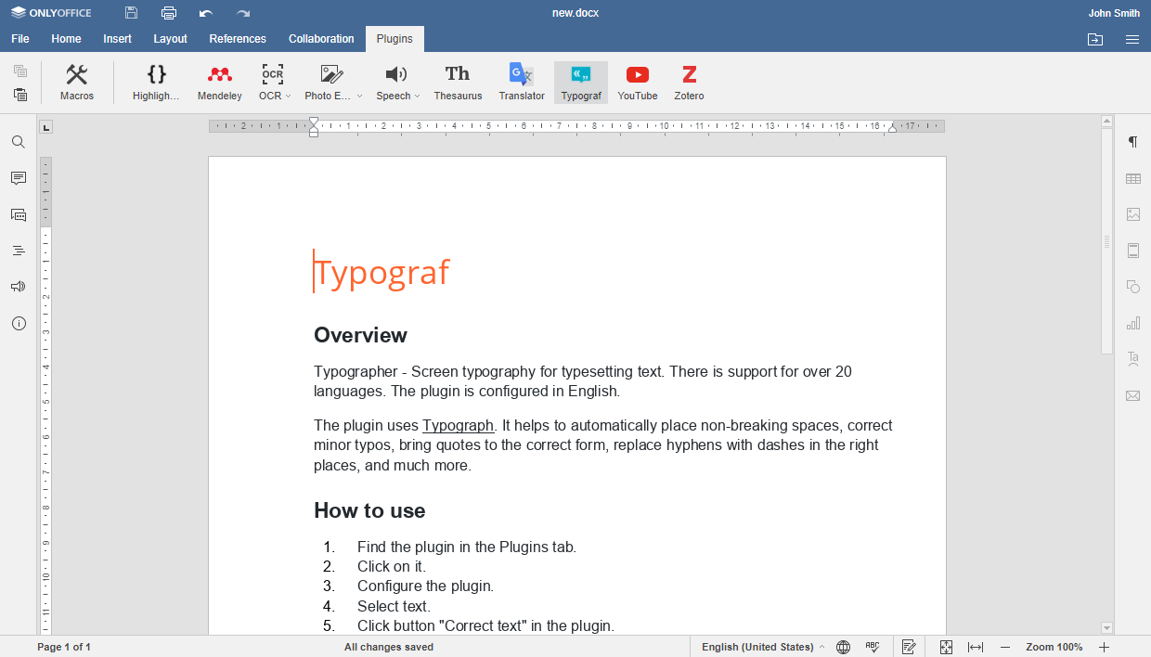The image size is (1151, 657).
Task: Click the Overview heading text
Action: click(360, 335)
